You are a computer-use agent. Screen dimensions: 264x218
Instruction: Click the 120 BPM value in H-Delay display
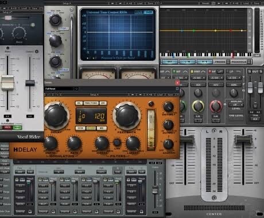pyautogui.click(x=99, y=116)
